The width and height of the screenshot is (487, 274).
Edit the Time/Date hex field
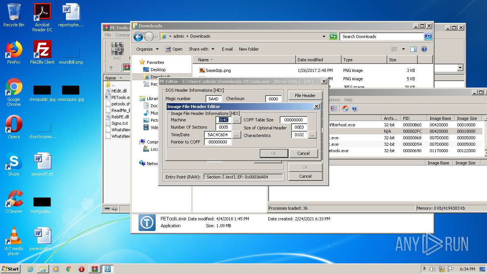point(218,135)
